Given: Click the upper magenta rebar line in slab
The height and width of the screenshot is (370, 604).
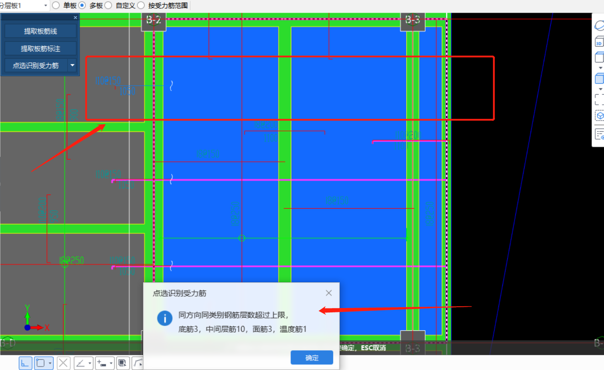Looking at the screenshot, I should pyautogui.click(x=279, y=180).
